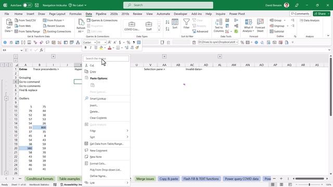
Task: Open Recent Sources
Action: coord(54,26)
